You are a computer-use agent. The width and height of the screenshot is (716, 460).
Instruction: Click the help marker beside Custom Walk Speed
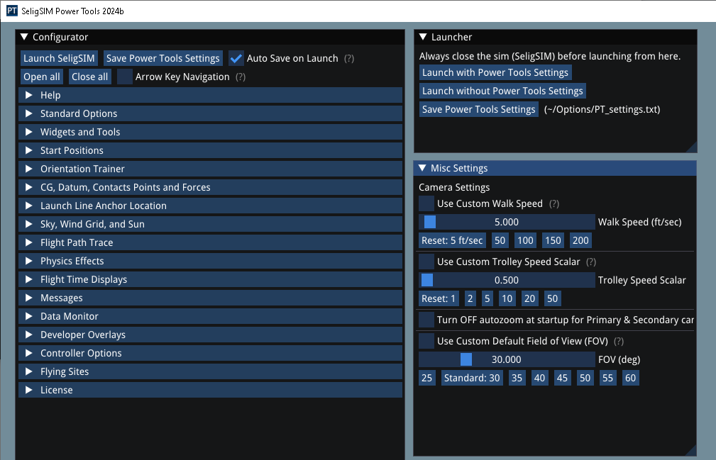[x=554, y=204]
